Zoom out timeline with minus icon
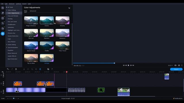This screenshot has height=103, width=184. coord(8,98)
